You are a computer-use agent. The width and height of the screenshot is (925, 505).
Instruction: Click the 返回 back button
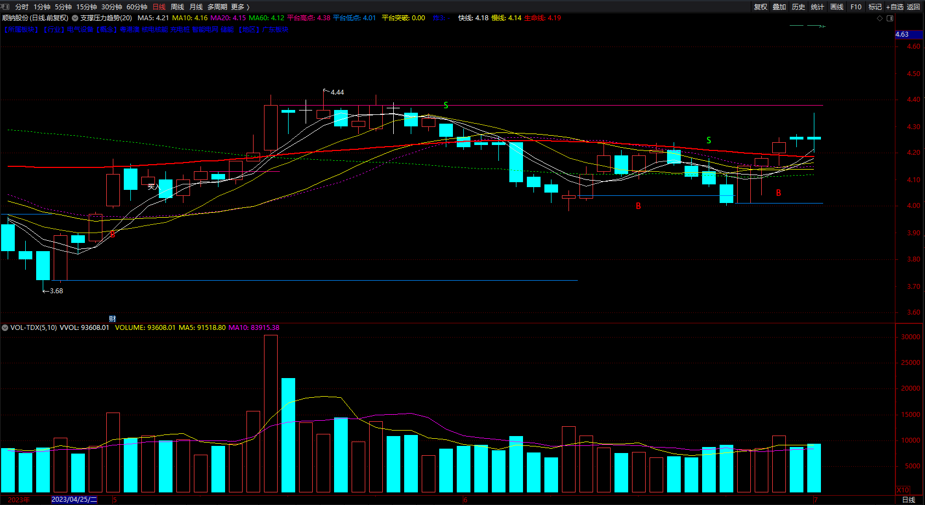coord(913,7)
